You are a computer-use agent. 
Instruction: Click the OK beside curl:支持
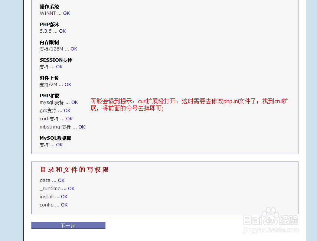tap(69, 118)
